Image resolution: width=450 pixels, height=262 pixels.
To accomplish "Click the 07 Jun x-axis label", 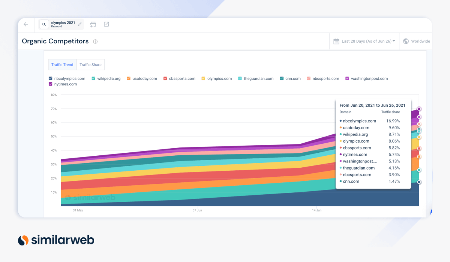I will pos(197,210).
